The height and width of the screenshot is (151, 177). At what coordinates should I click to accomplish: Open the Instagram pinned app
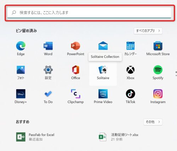point(158,97)
